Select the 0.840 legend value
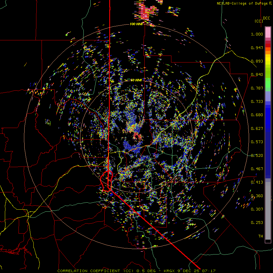The height and width of the screenshot is (273, 273). click(257, 75)
